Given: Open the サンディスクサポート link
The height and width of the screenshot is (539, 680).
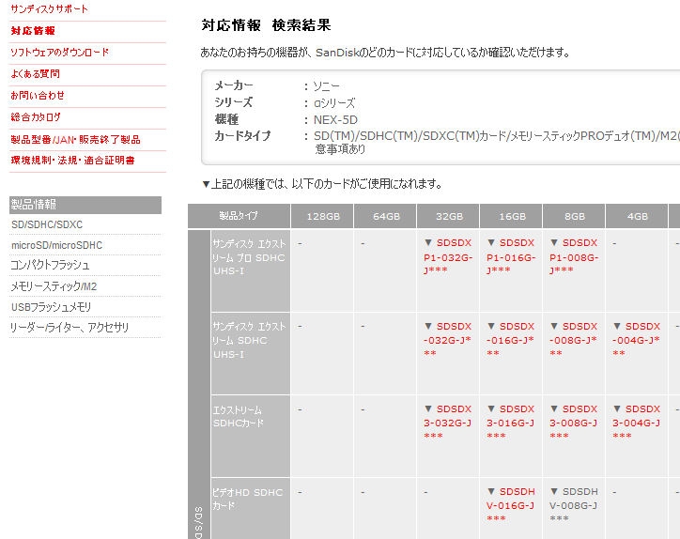Looking at the screenshot, I should pyautogui.click(x=49, y=9).
